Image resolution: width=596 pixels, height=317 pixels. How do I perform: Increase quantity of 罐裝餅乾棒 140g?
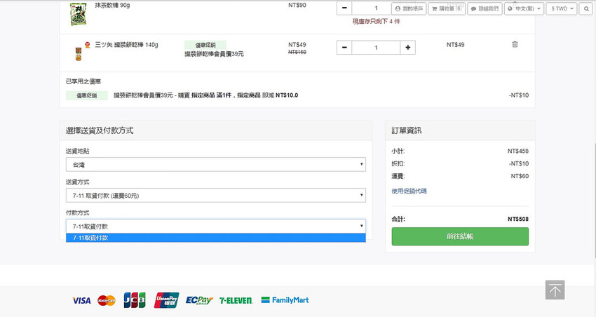tap(408, 48)
